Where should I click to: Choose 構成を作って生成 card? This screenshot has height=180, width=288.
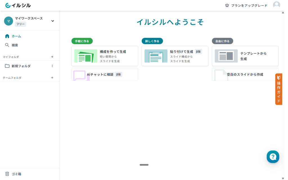[x=105, y=56]
